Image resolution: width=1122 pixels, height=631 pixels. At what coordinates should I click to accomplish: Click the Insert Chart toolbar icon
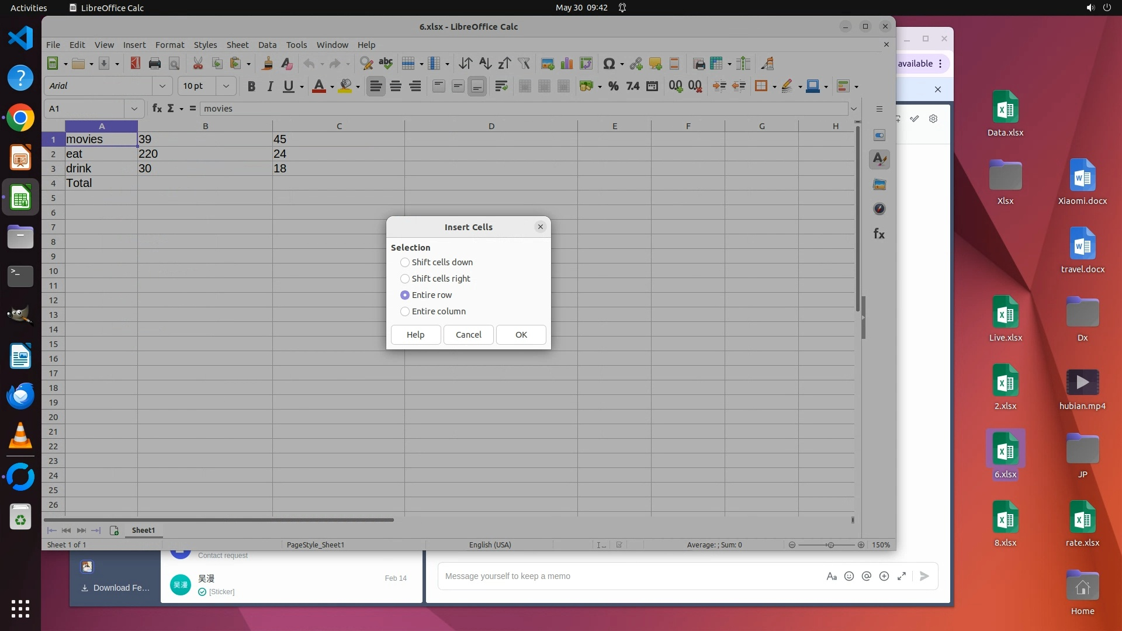coord(566,64)
